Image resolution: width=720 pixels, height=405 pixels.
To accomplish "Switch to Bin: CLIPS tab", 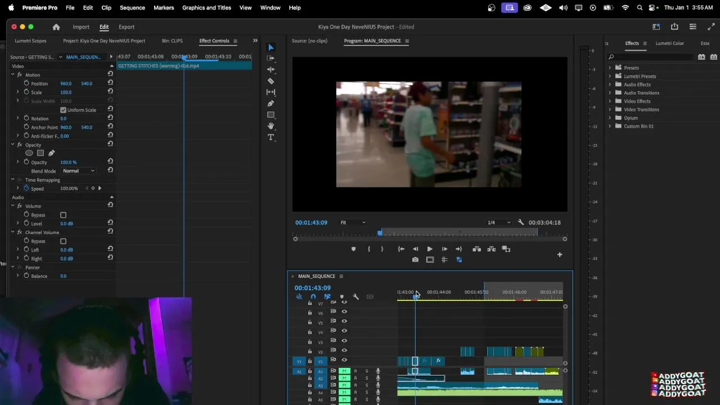I will (x=172, y=41).
